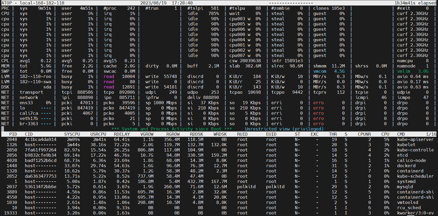Select the dockerd process name
438x216 pixels.
(x=406, y=166)
